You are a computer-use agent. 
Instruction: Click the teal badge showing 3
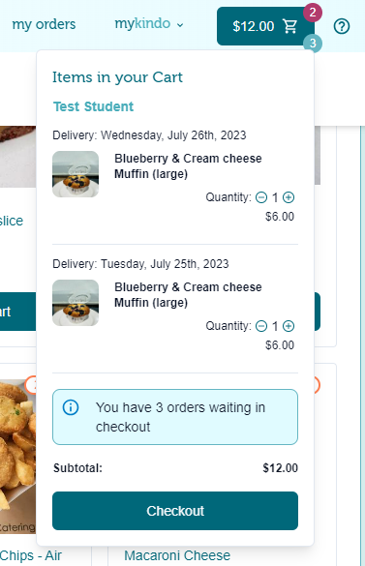(313, 44)
